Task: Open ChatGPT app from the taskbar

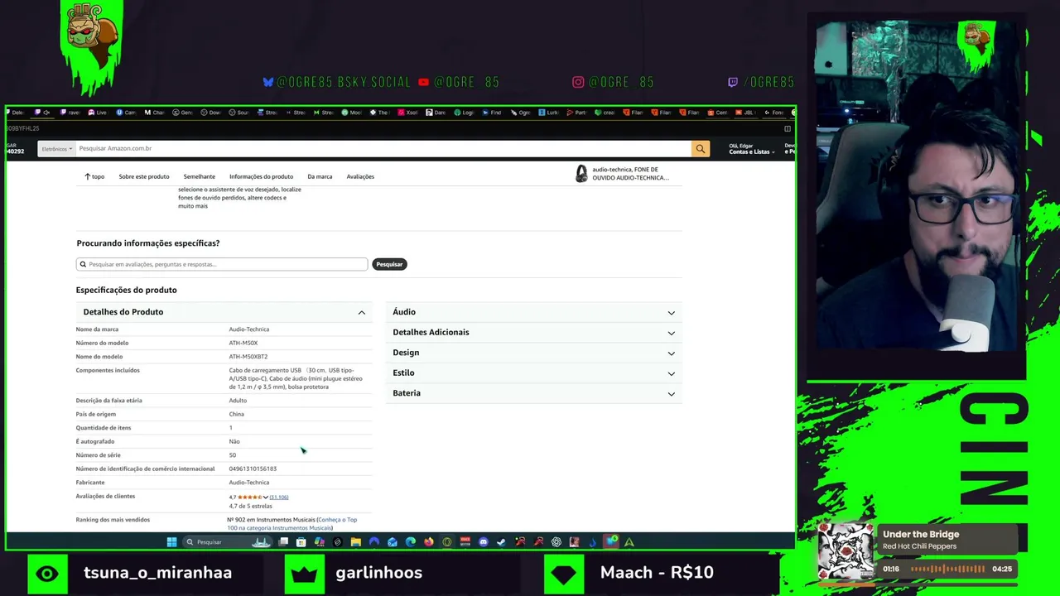Action: coord(556,542)
